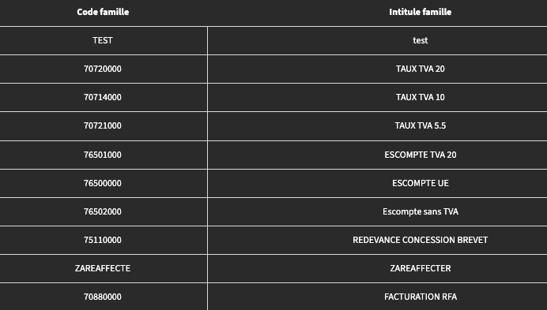Click code 76500000 cell

[103, 183]
